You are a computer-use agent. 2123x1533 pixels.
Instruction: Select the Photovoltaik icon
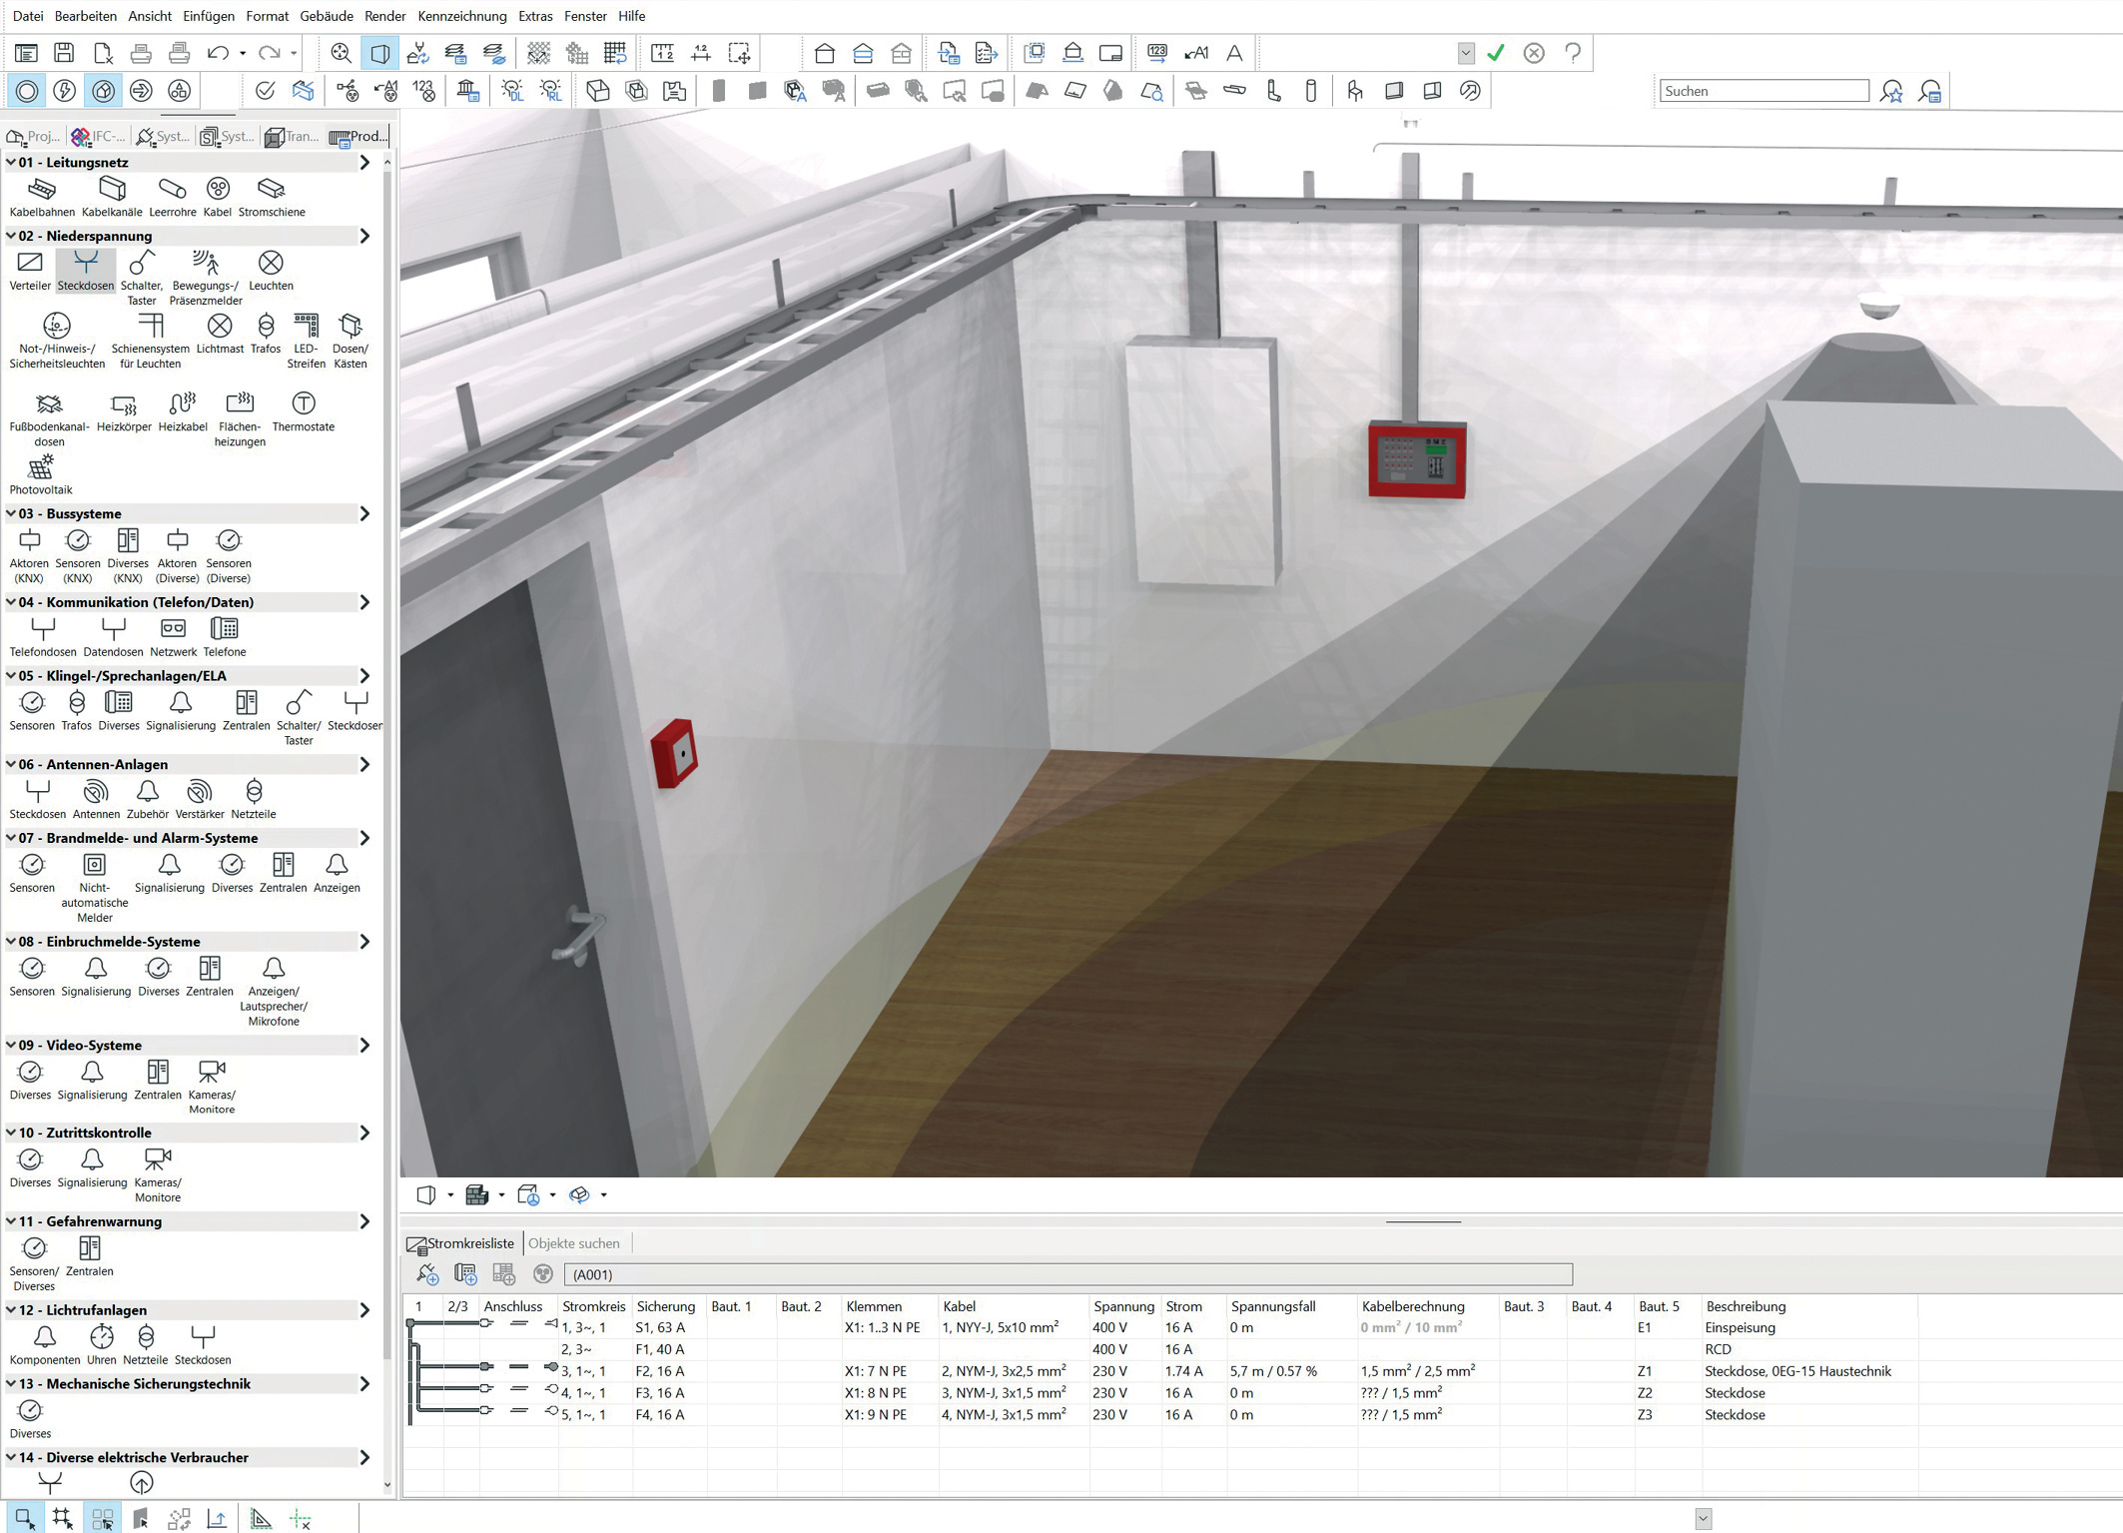tap(41, 474)
